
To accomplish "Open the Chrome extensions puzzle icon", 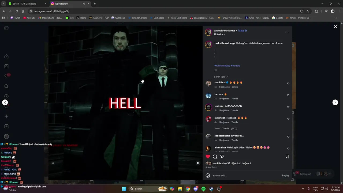I will coord(317,11).
